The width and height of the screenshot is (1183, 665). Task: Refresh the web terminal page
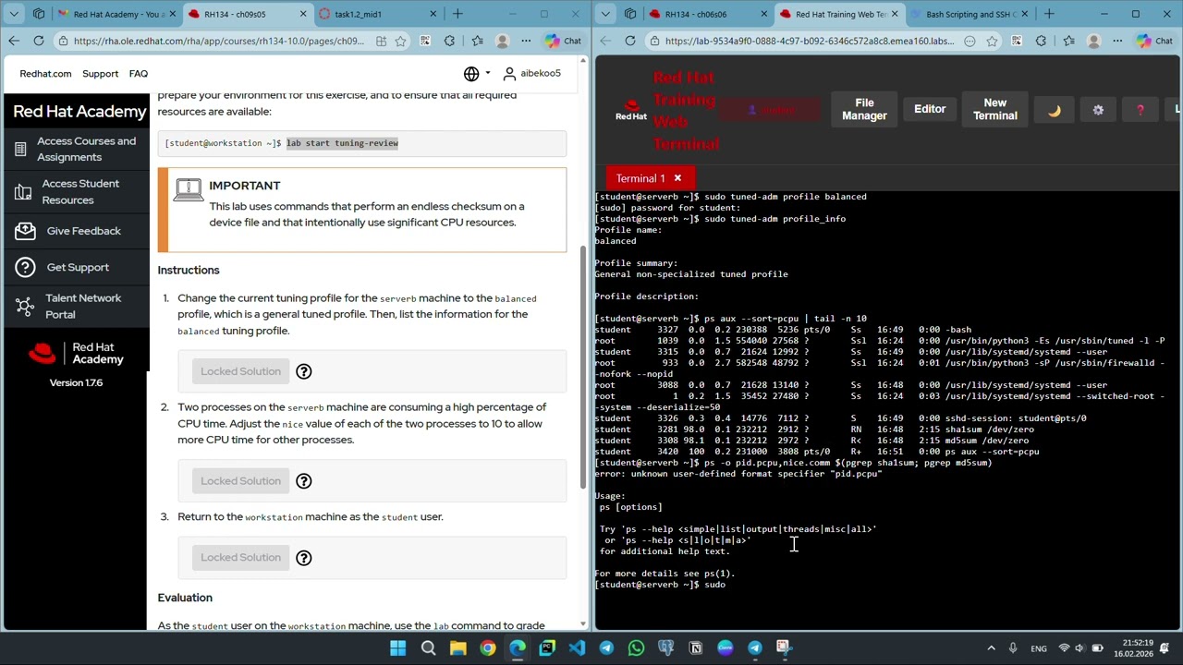pos(630,41)
